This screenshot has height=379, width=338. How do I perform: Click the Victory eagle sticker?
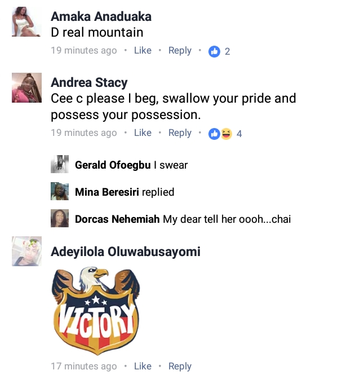97,310
